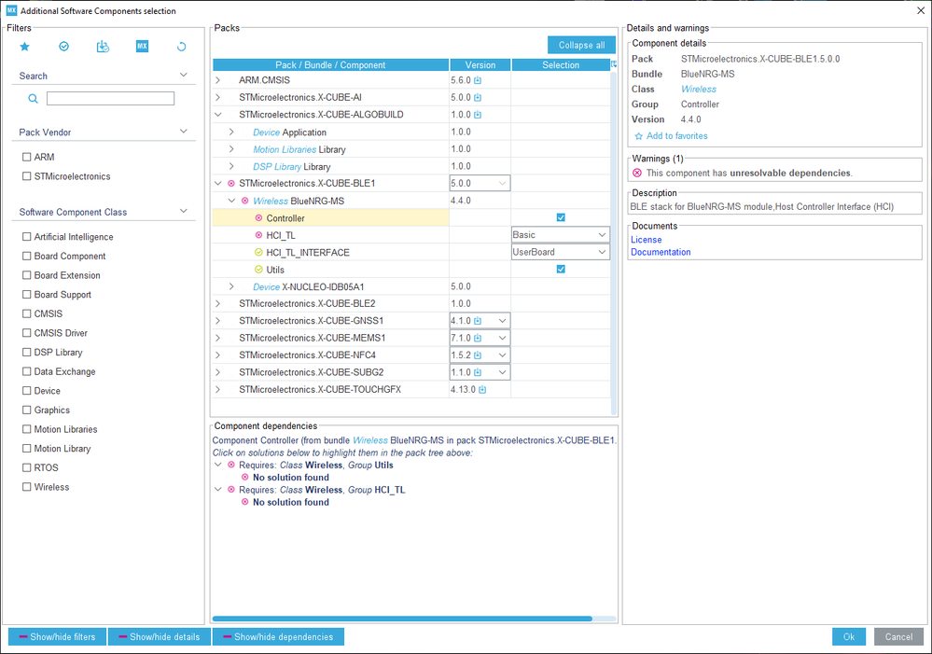The height and width of the screenshot is (654, 932).
Task: Expand the Motion Libraries Library bundle
Action: tap(231, 149)
